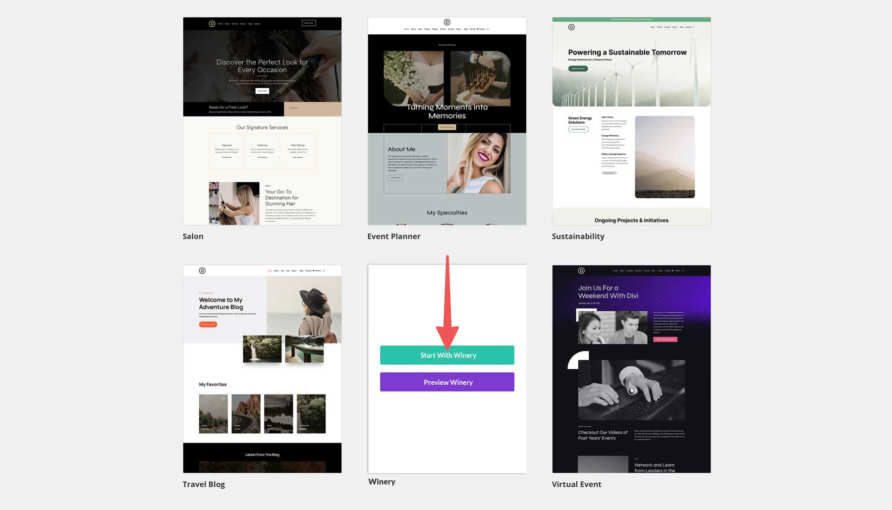
Task: Click the cart icon in the Event Planner menu
Action: [x=477, y=29]
